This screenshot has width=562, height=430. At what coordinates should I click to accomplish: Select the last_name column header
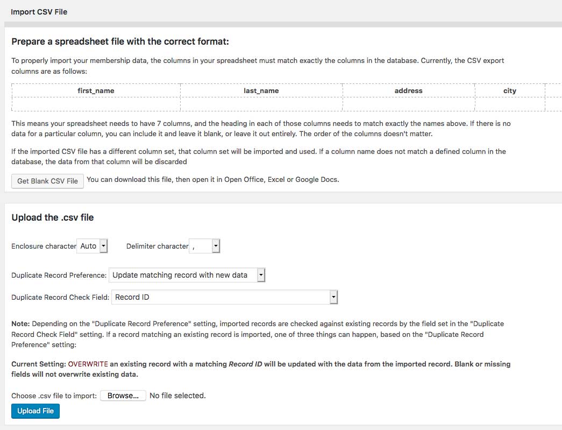coord(261,90)
